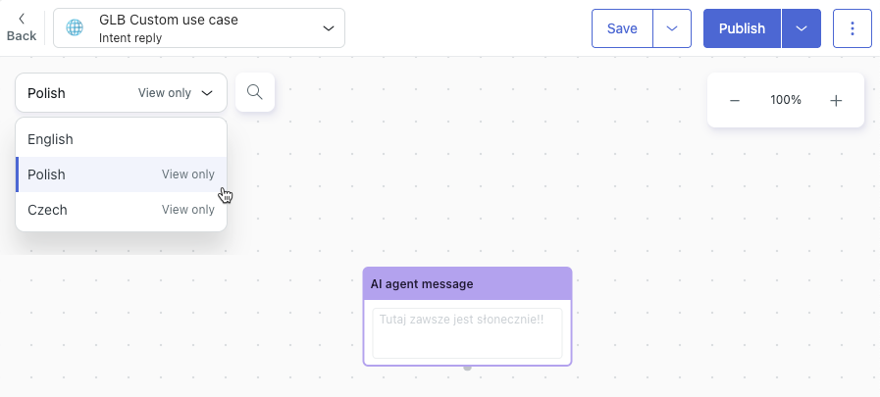880x397 pixels.
Task: Select English from the language list
Action: (x=122, y=139)
